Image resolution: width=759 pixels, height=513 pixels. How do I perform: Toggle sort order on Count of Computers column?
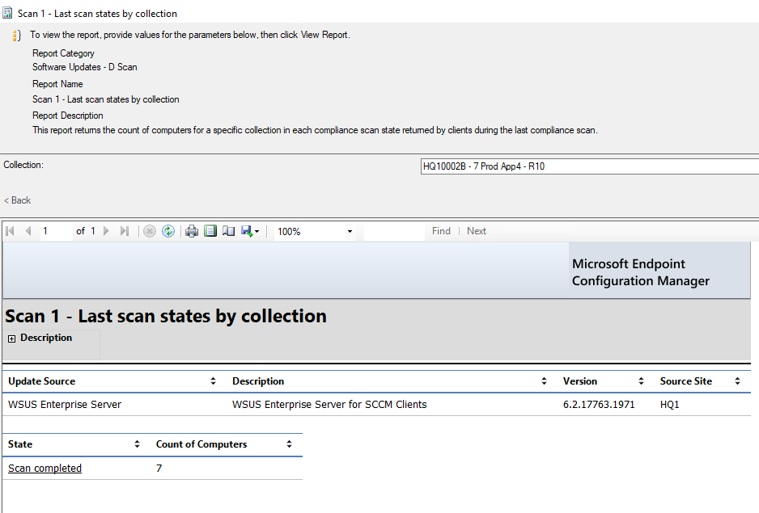coord(289,444)
